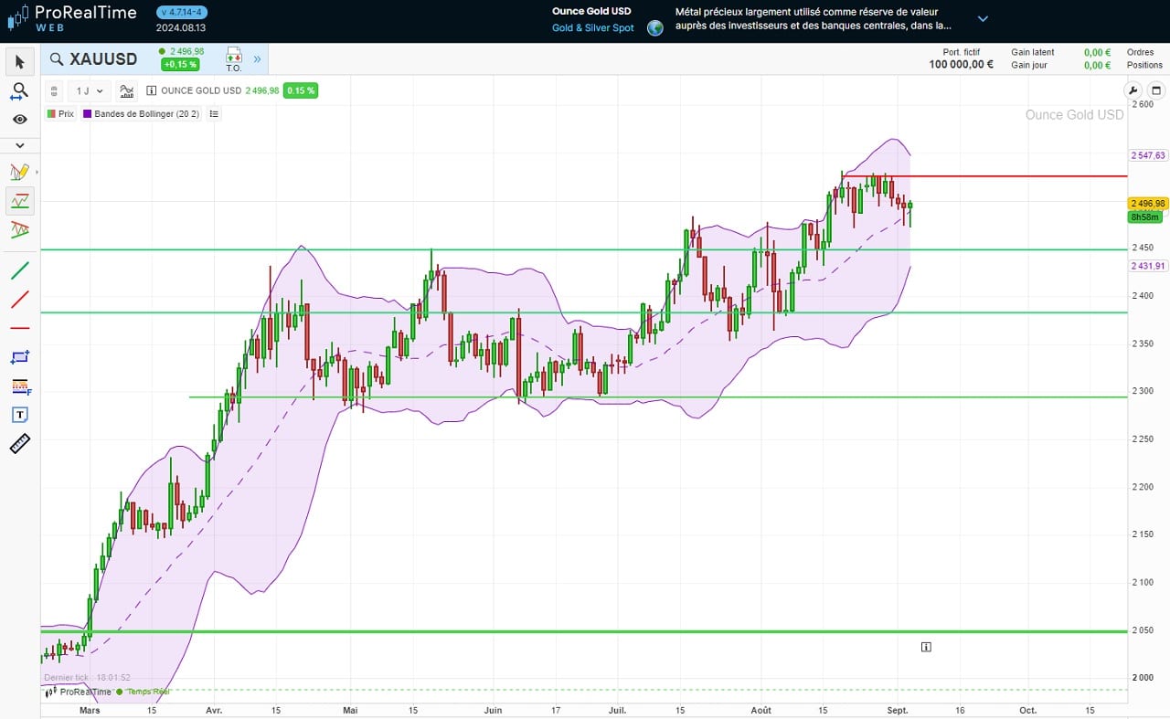Click the purple Bollinger color swatch

point(88,114)
